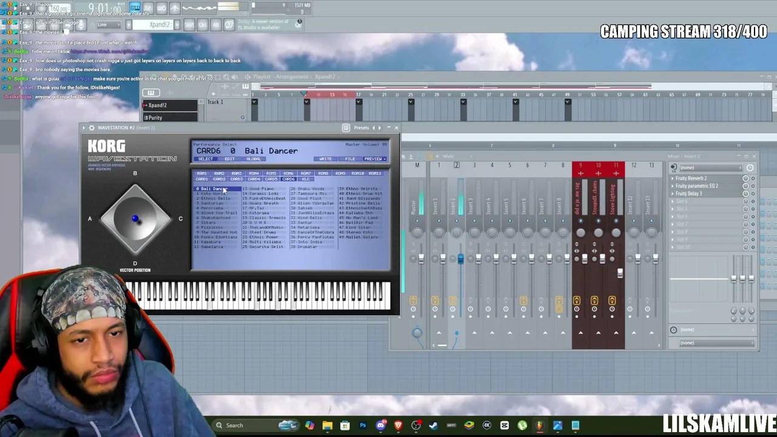Click the Wavestation WRITE button
Image resolution: width=777 pixels, height=437 pixels.
point(326,159)
